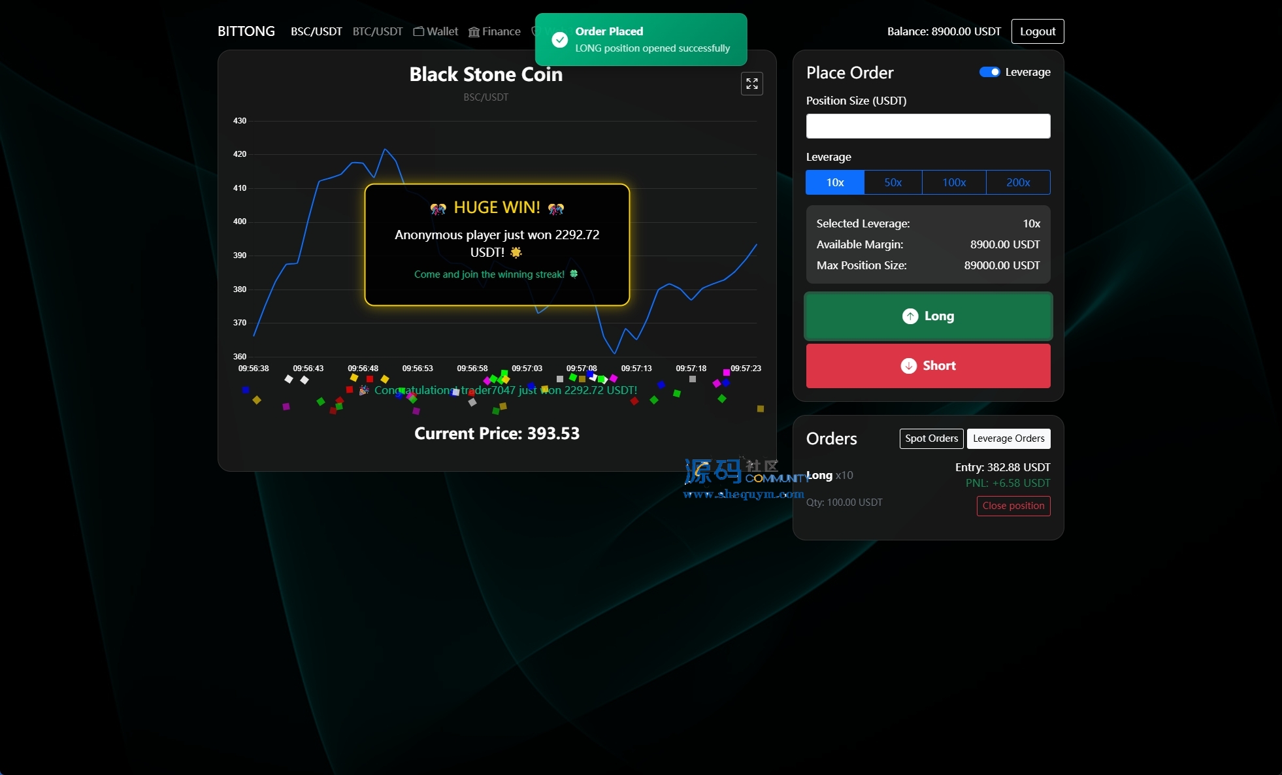Click the down-arrow icon on Short button
Screen dimensions: 1282x775
[x=908, y=366]
